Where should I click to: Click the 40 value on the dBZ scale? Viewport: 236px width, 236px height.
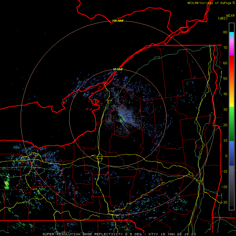225,94
